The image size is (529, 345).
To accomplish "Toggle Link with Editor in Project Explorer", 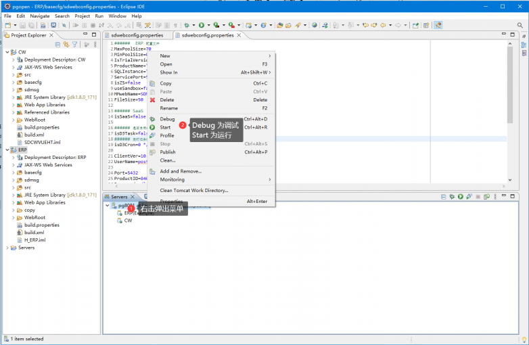I will point(66,45).
